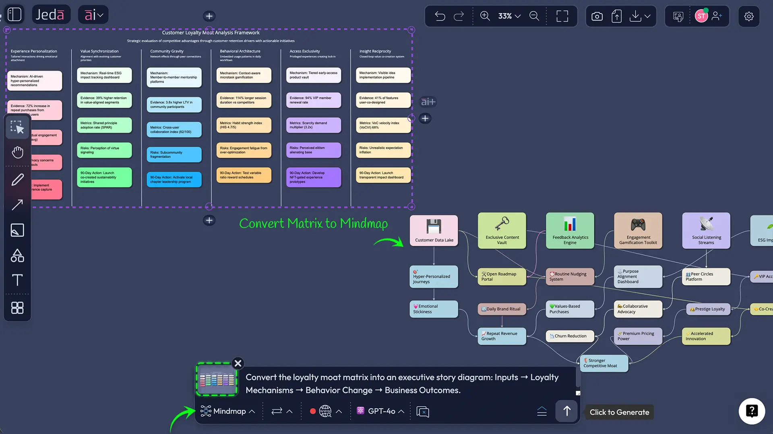Select the Pen drawing tool
Viewport: 773px width, 434px height.
(17, 180)
